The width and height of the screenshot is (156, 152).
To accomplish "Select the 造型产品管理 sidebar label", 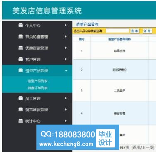I will tap(36, 71).
